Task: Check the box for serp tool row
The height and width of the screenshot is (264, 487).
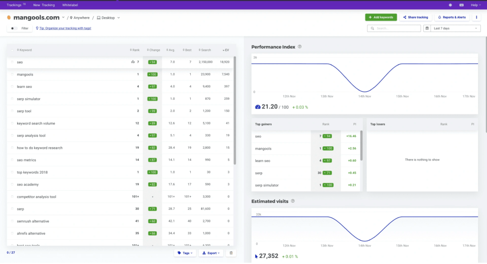Action: 12,111
